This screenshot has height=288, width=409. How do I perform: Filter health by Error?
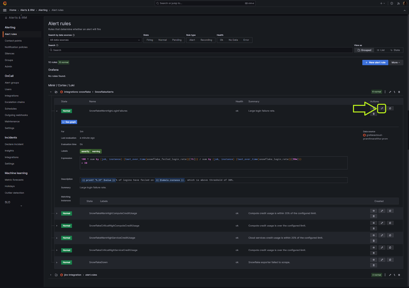point(246,40)
